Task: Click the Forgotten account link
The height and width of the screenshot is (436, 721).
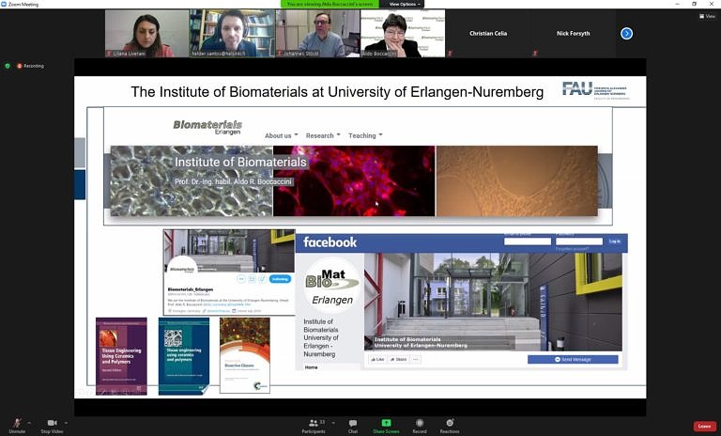Action: (x=572, y=249)
